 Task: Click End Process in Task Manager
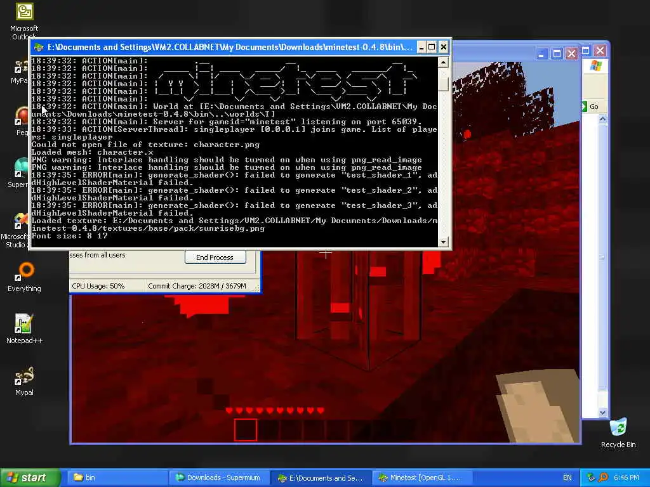pos(215,257)
